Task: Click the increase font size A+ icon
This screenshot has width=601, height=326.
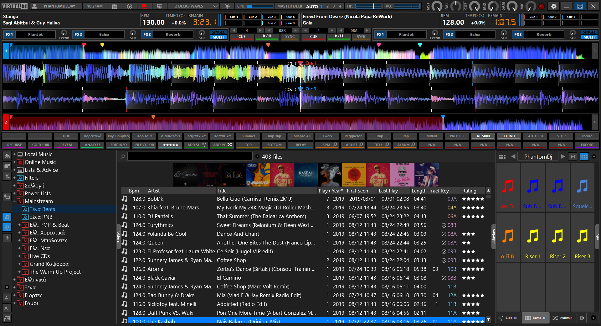Action: click(x=7, y=308)
